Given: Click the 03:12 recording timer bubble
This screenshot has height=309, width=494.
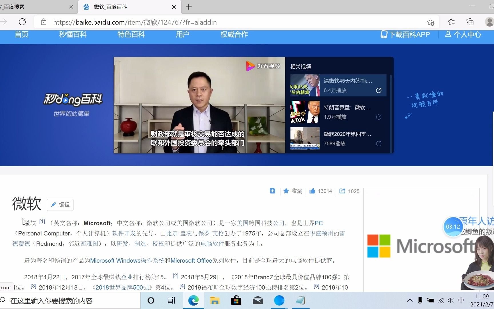Looking at the screenshot, I should click(x=453, y=227).
